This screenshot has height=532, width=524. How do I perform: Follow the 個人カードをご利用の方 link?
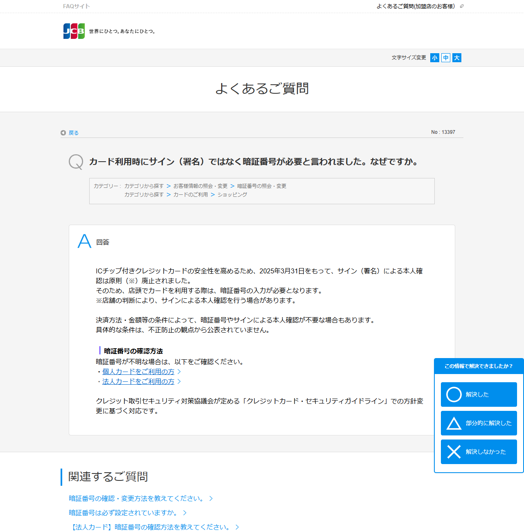click(x=138, y=372)
